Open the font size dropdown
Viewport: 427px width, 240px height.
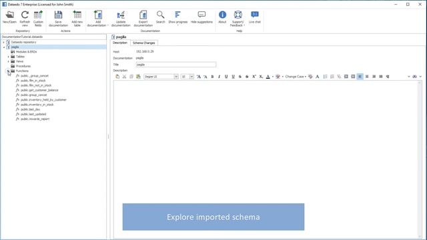(191, 77)
